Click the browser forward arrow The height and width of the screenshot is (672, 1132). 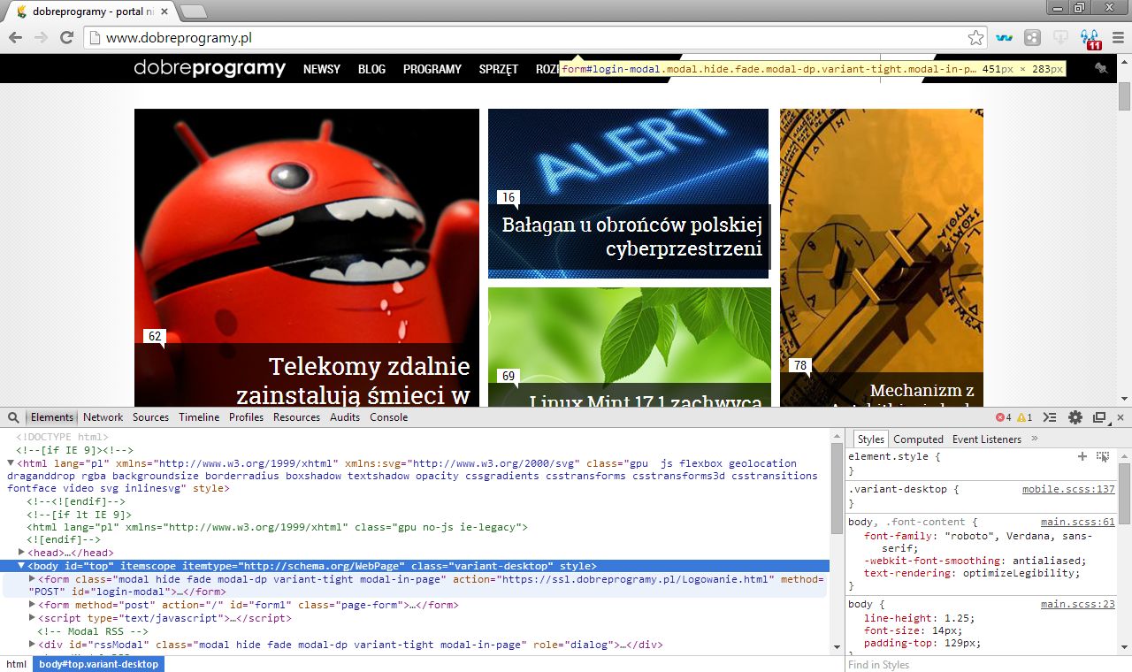pos(41,37)
